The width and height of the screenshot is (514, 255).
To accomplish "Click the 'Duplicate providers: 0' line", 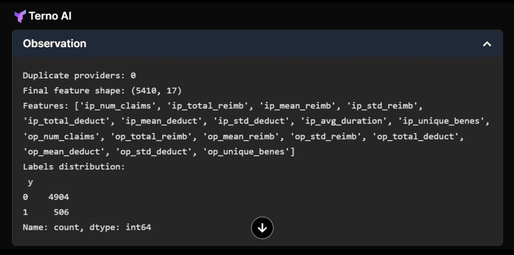I will pos(79,76).
